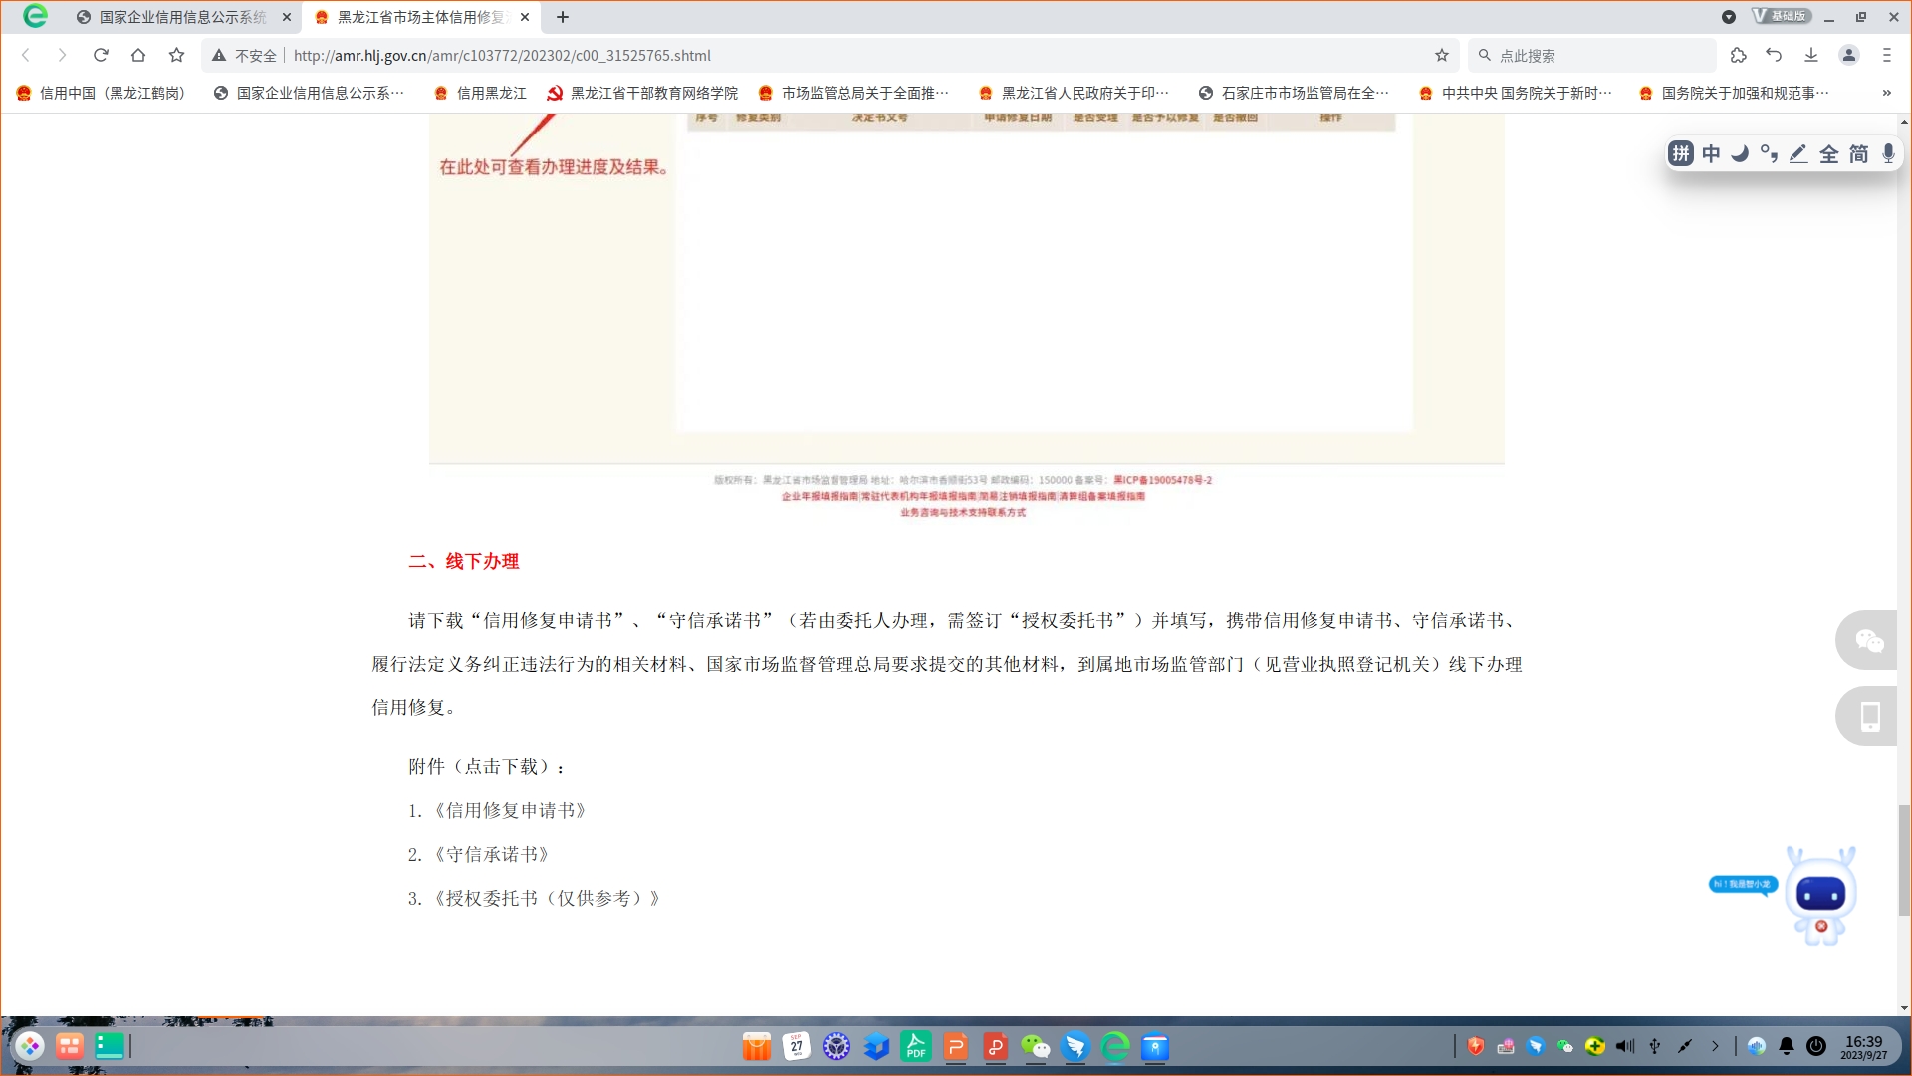Reload the current page
This screenshot has height=1076, width=1912.
click(101, 55)
